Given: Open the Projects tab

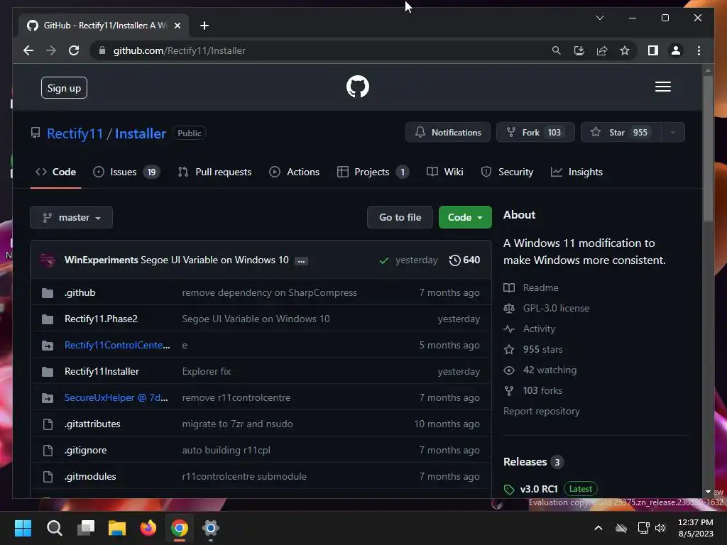Looking at the screenshot, I should tap(373, 172).
